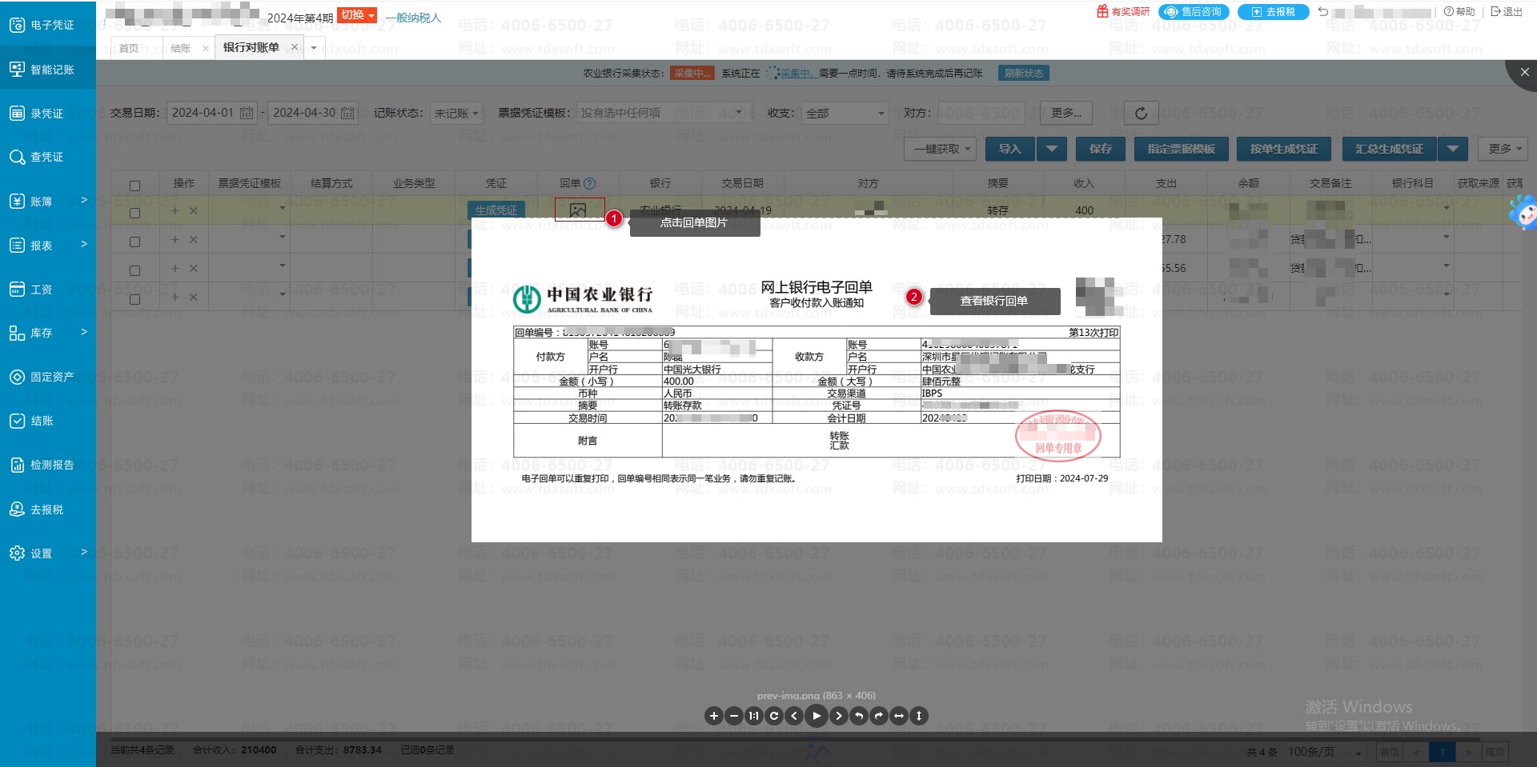The width and height of the screenshot is (1537, 767).
Task: Open the 记账状态 dropdown
Action: click(x=456, y=114)
